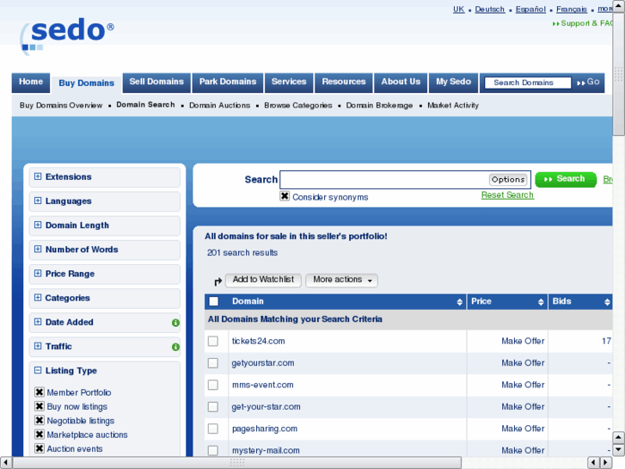Screen dimensions: 625x469
Task: Tick the checkbox for mms-event.com
Action: click(213, 385)
